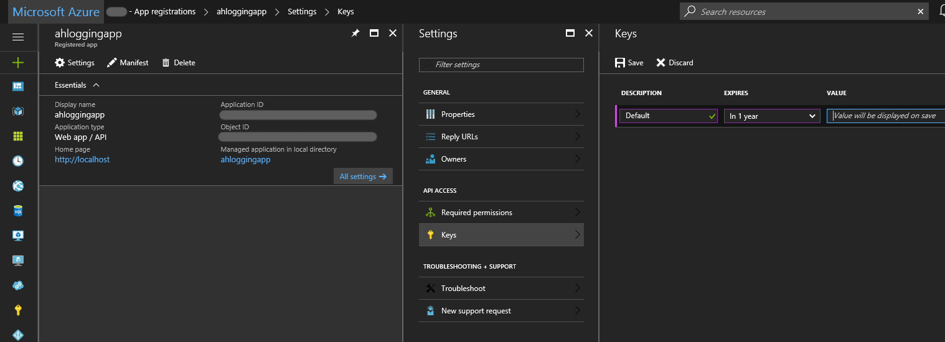945x342 pixels.
Task: Open the 'In 1 year' expiry dropdown
Action: click(x=772, y=116)
